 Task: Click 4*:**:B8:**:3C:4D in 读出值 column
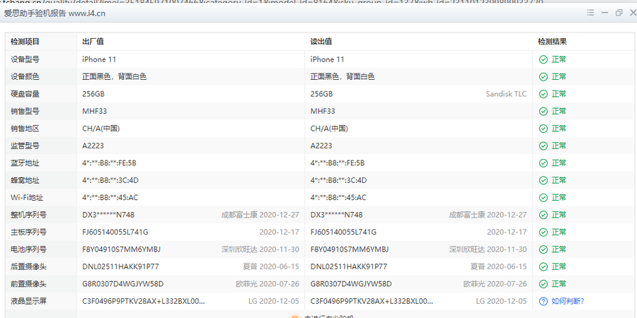tap(338, 180)
